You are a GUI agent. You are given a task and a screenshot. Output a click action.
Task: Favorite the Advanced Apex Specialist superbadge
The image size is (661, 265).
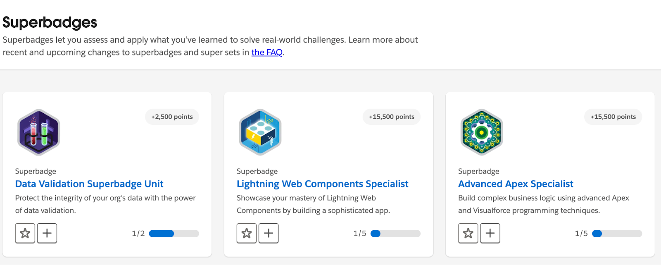[x=468, y=233]
